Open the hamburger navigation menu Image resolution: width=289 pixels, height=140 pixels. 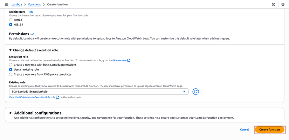[6, 5]
